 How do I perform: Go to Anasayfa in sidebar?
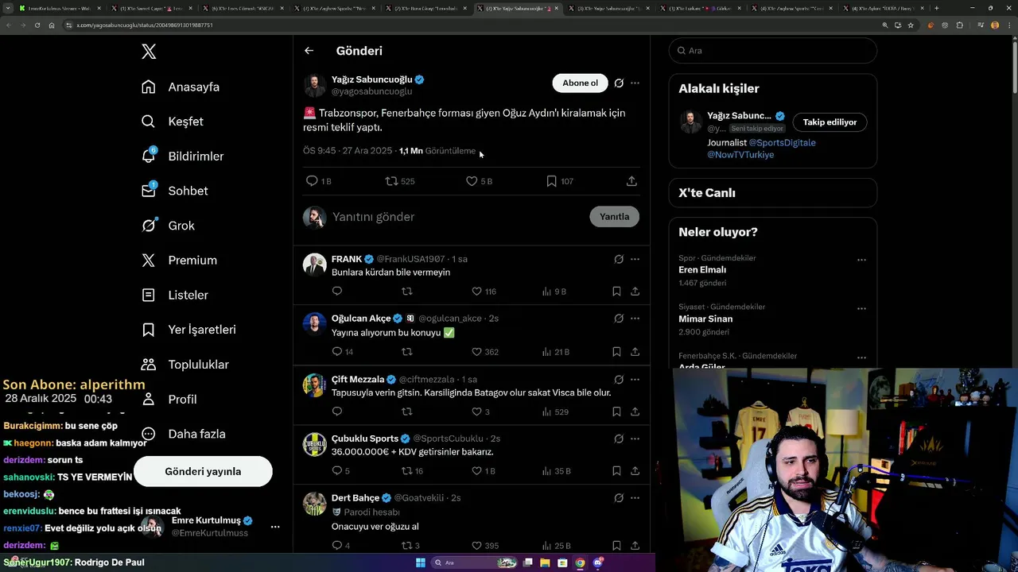click(181, 87)
